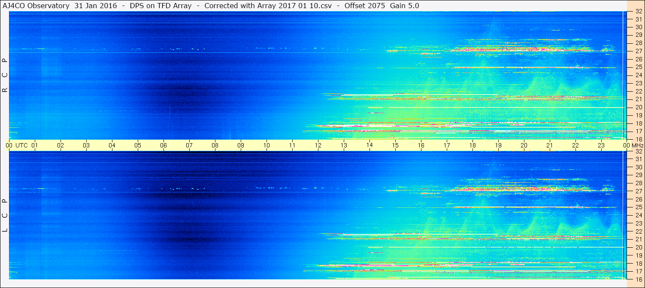
Task: Select hour 01 on the UTC time axis
Action: [35, 145]
